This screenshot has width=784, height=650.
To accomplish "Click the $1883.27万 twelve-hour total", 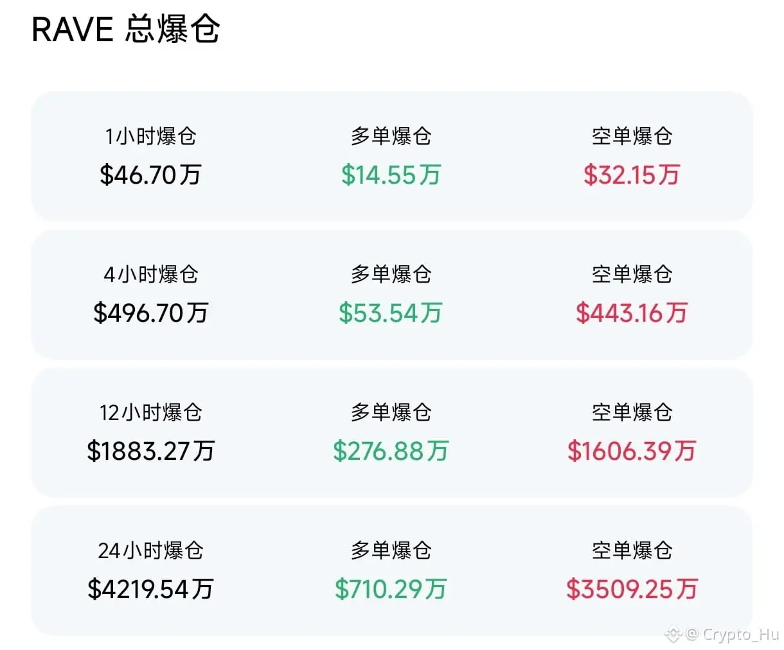I will 150,451.
